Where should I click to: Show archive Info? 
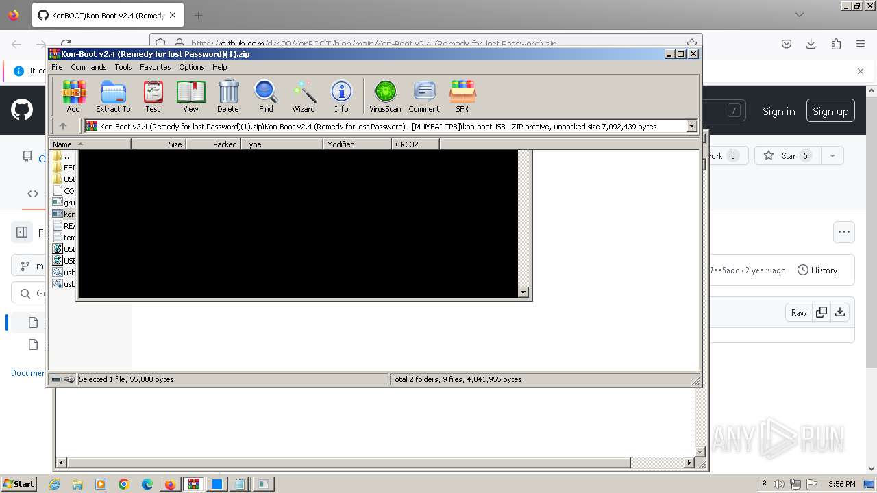(341, 96)
